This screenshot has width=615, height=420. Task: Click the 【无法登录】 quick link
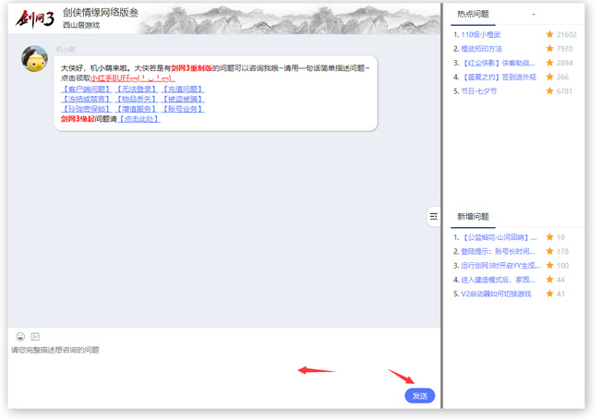click(137, 90)
